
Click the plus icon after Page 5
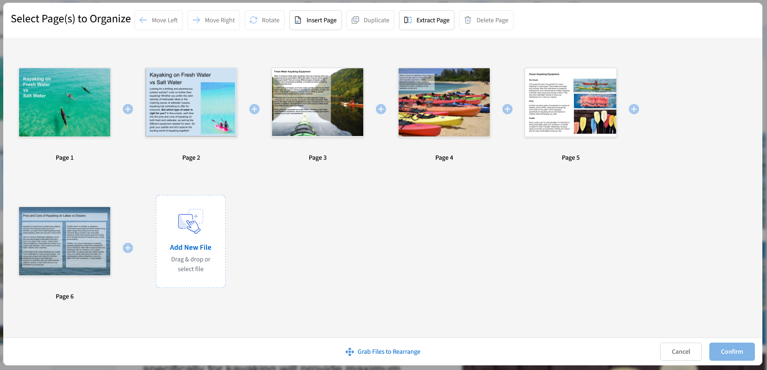click(x=634, y=109)
